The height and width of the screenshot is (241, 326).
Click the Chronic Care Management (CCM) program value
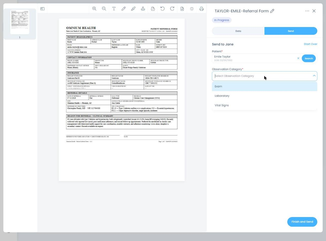pyautogui.click(x=147, y=98)
